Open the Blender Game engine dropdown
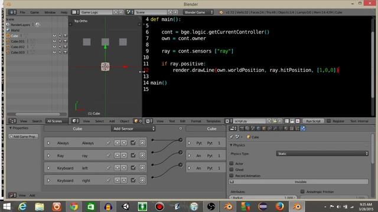The width and height of the screenshot is (378, 212). point(198,12)
